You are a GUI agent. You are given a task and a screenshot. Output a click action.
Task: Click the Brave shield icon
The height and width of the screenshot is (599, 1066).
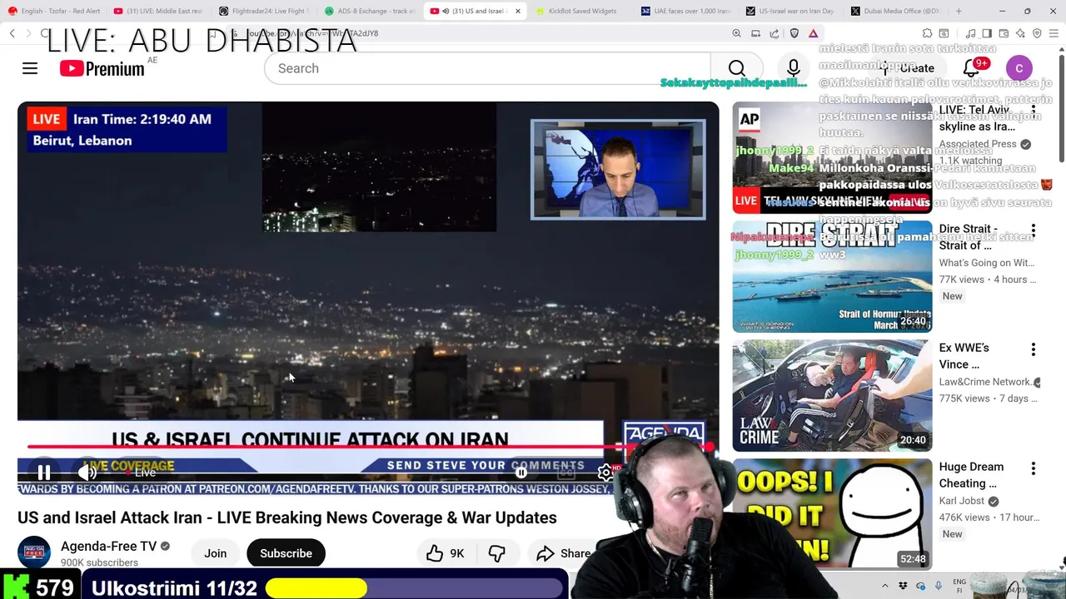point(794,33)
